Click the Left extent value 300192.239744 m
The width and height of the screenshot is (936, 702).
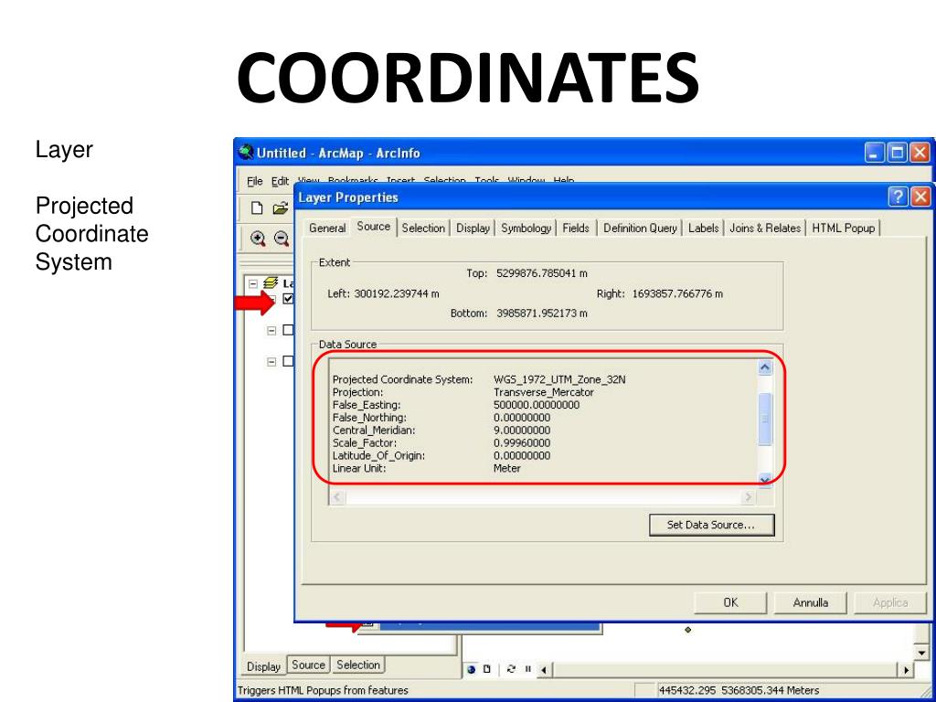click(397, 293)
